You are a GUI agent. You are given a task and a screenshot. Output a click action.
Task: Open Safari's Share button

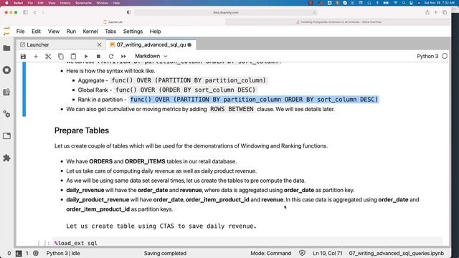(x=427, y=12)
